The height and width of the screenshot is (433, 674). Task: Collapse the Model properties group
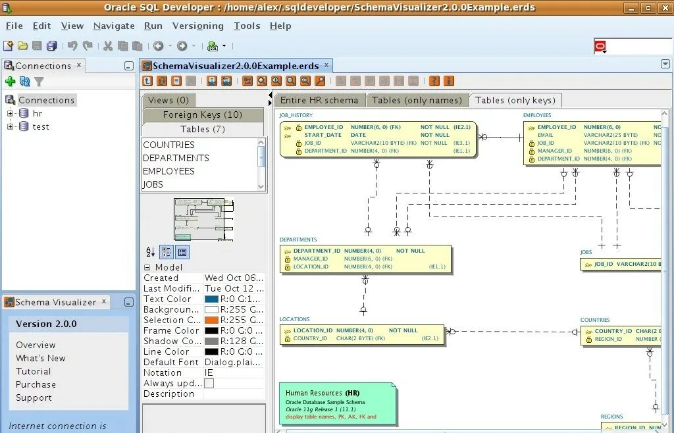[x=147, y=267]
